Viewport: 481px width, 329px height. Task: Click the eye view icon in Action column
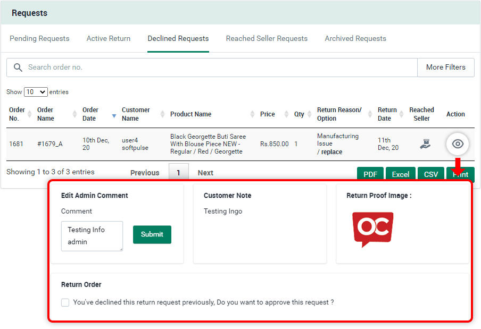click(458, 144)
